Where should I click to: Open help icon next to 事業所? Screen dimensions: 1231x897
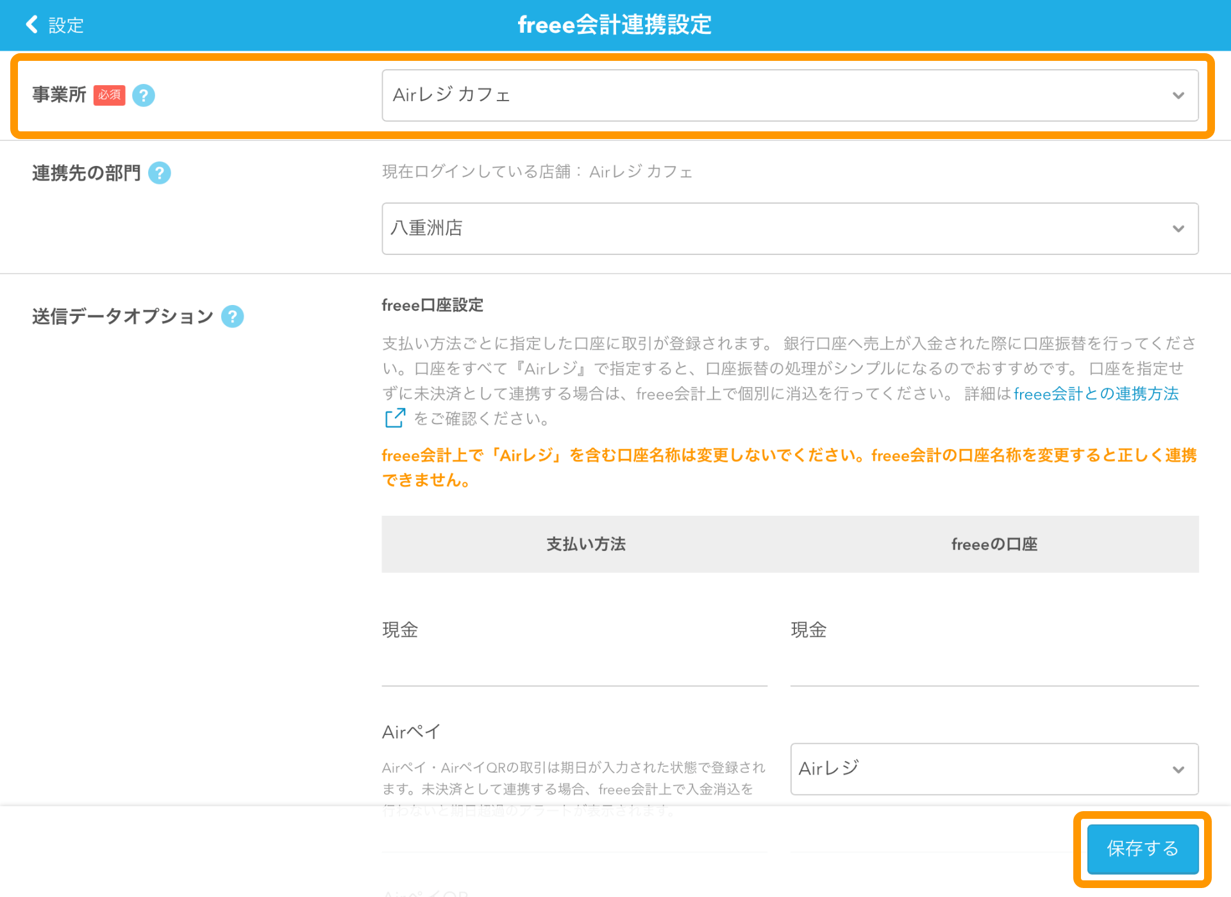point(144,95)
